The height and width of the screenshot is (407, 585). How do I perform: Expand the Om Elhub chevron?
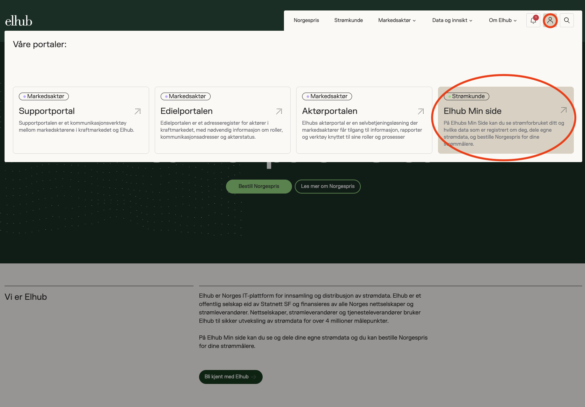pos(515,21)
